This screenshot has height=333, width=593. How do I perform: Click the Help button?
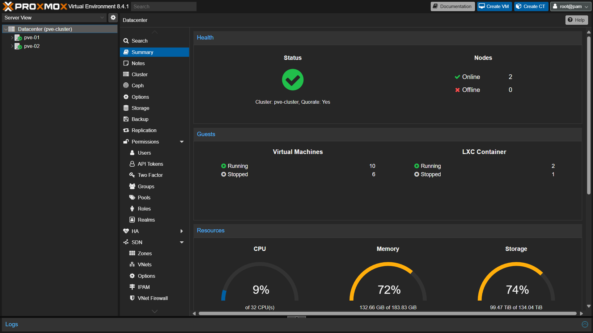point(576,20)
